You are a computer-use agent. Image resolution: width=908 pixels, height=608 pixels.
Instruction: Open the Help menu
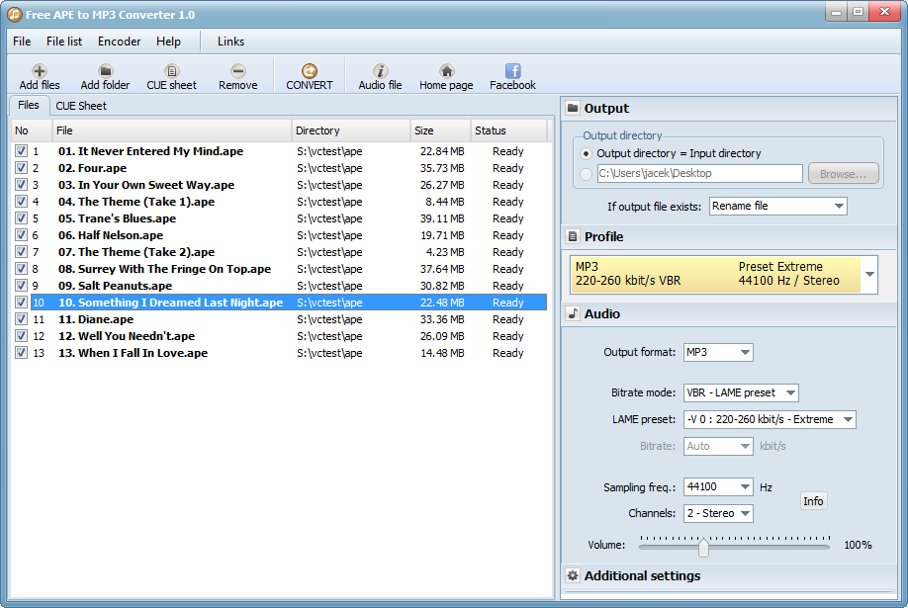click(x=168, y=42)
